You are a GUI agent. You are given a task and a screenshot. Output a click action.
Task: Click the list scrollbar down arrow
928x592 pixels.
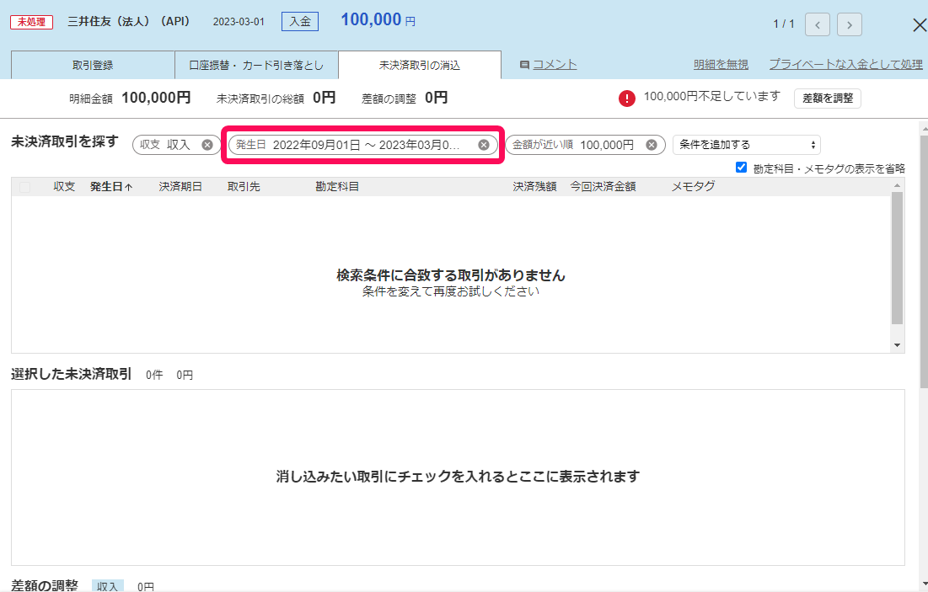(x=897, y=345)
